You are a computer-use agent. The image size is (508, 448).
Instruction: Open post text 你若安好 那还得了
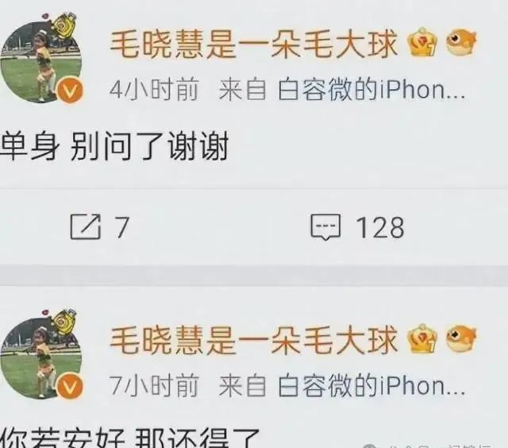129,438
